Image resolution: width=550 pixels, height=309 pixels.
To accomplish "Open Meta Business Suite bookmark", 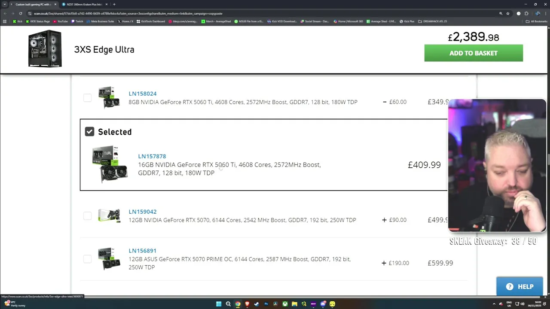I will pyautogui.click(x=101, y=21).
